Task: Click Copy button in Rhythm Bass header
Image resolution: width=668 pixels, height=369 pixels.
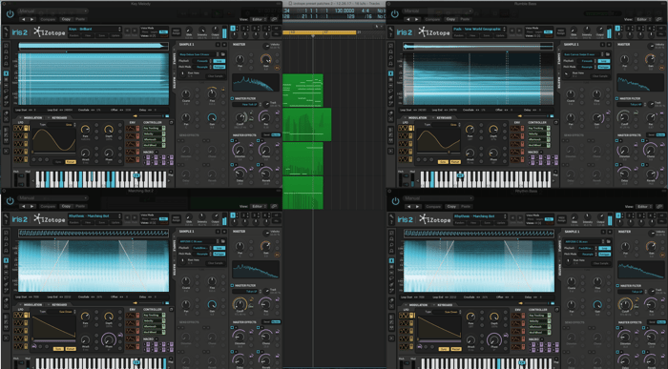Action: pyautogui.click(x=451, y=206)
